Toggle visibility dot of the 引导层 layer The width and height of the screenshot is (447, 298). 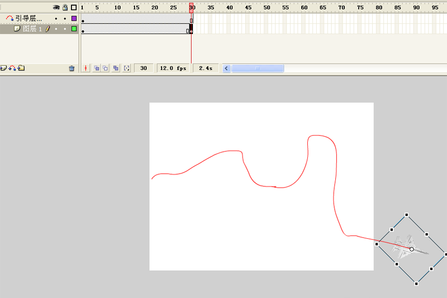56,19
